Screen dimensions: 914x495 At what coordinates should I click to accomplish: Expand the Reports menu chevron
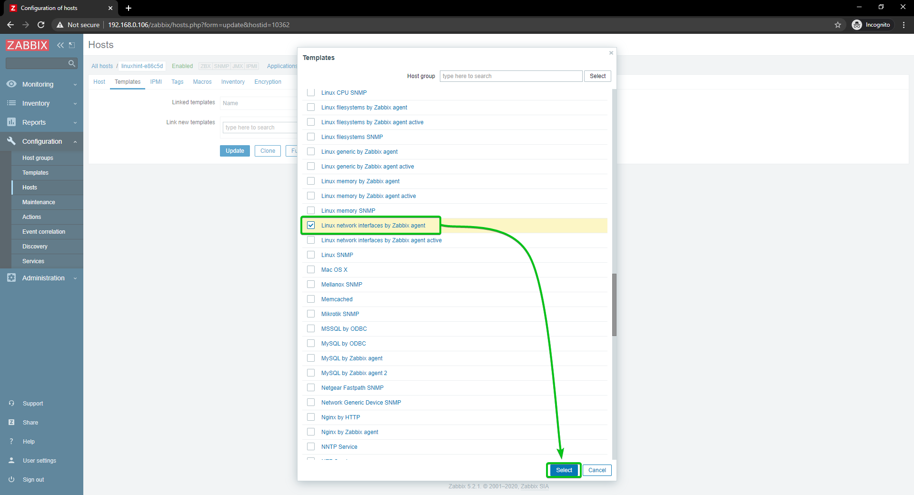(75, 123)
